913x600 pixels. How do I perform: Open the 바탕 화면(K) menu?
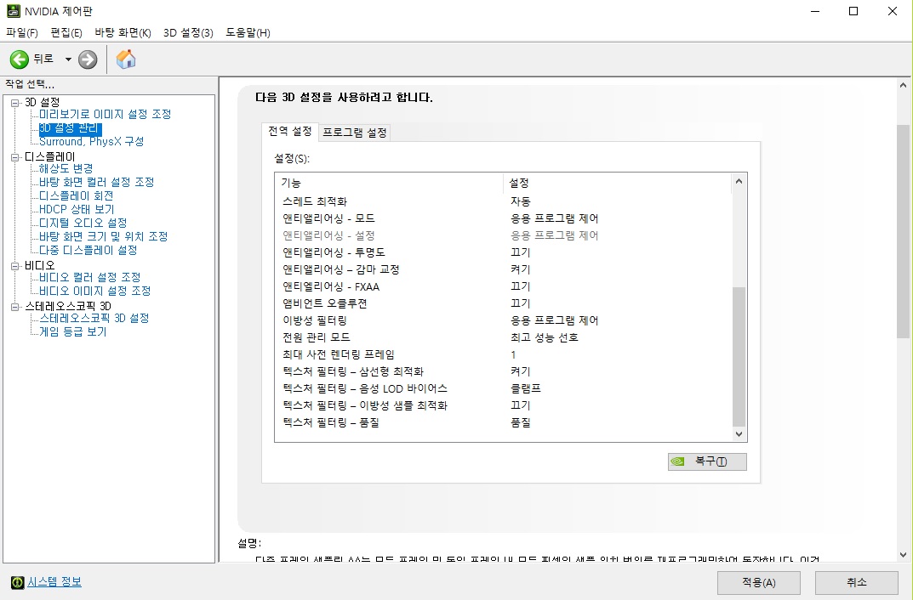[x=123, y=32]
